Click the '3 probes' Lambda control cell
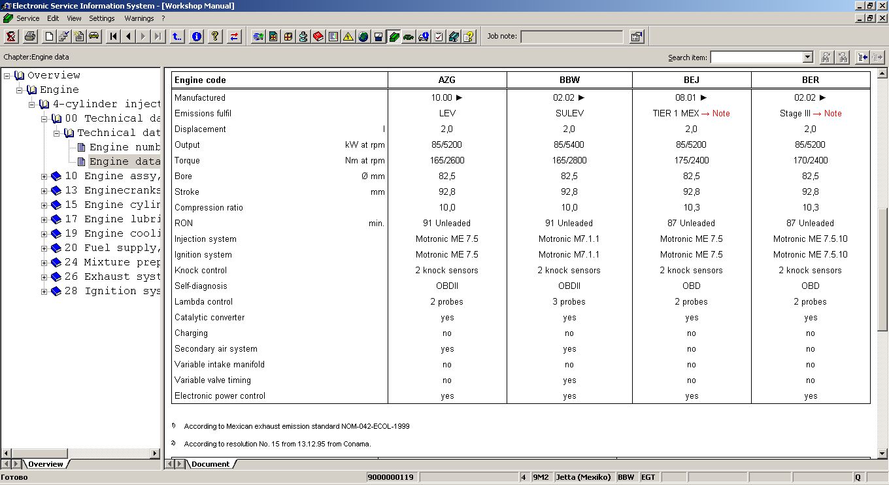The height and width of the screenshot is (485, 889). pos(569,302)
